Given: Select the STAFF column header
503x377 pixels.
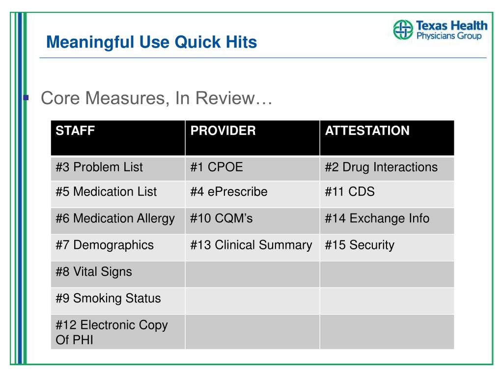Looking at the screenshot, I should (x=118, y=138).
